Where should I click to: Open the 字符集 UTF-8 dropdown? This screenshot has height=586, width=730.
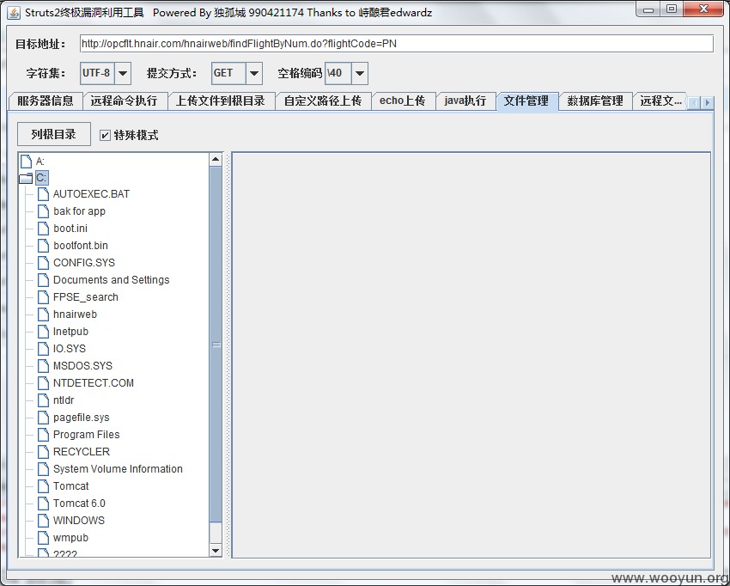(x=123, y=73)
